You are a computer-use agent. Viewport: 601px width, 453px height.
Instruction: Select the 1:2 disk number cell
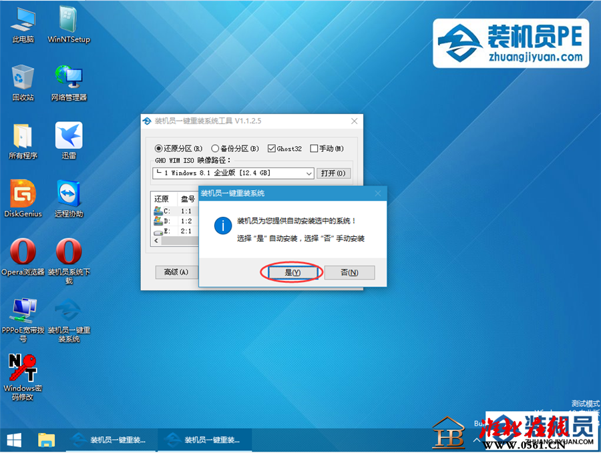pos(186,221)
